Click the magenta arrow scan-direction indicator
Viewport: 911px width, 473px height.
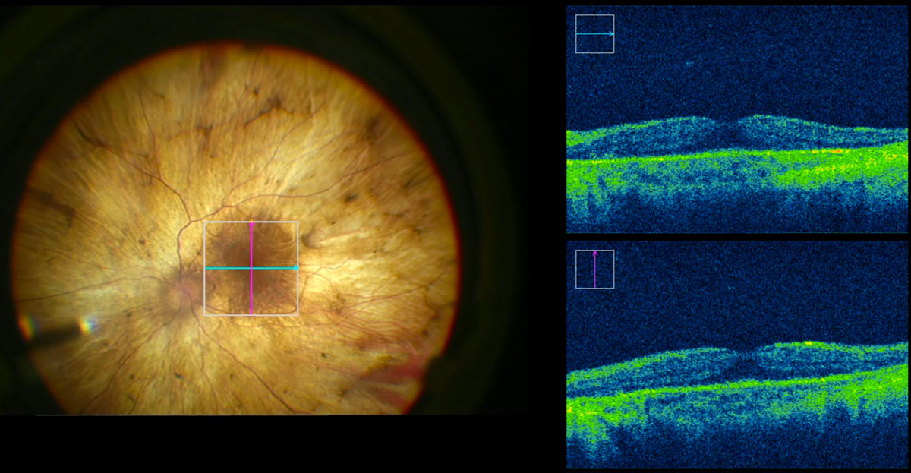pyautogui.click(x=595, y=270)
